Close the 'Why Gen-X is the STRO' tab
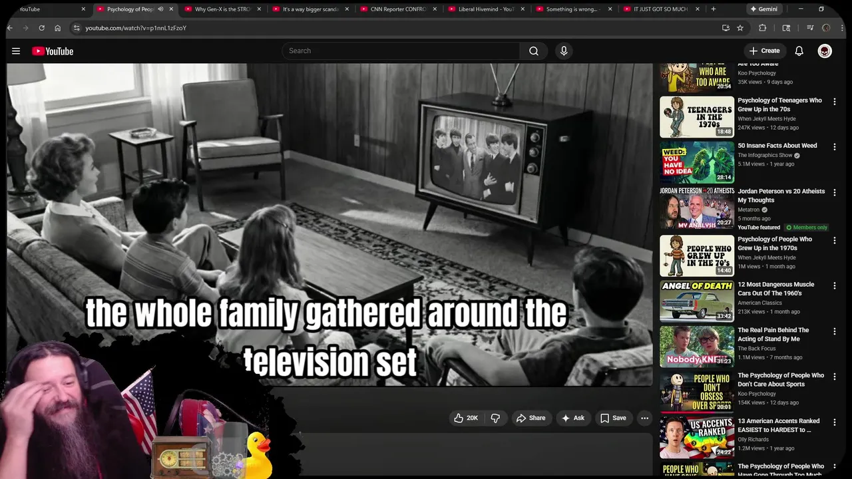852x479 pixels. pyautogui.click(x=259, y=9)
